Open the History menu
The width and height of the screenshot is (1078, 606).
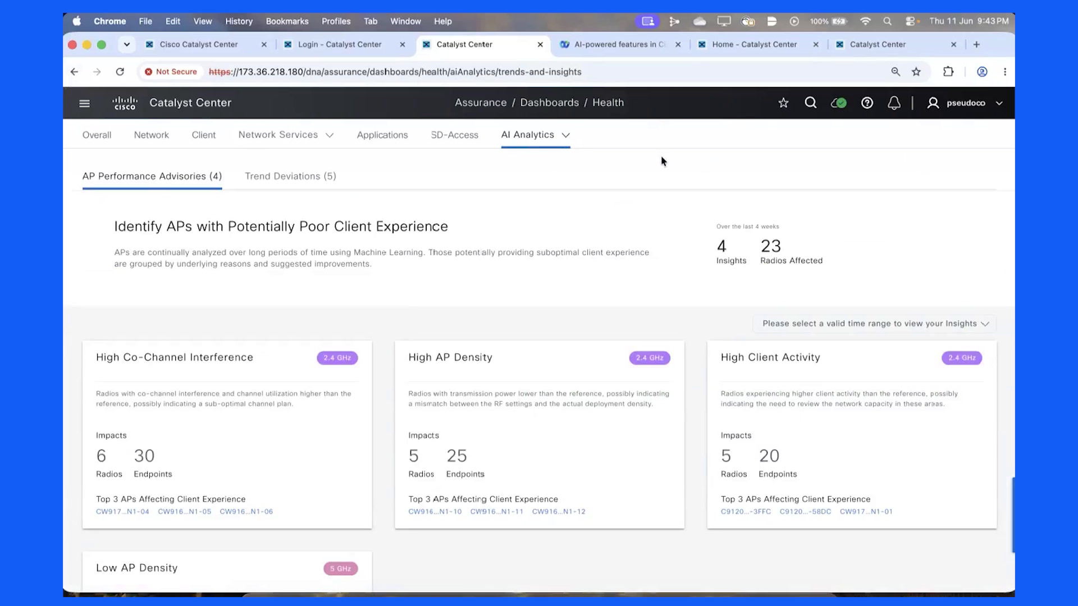click(x=239, y=21)
